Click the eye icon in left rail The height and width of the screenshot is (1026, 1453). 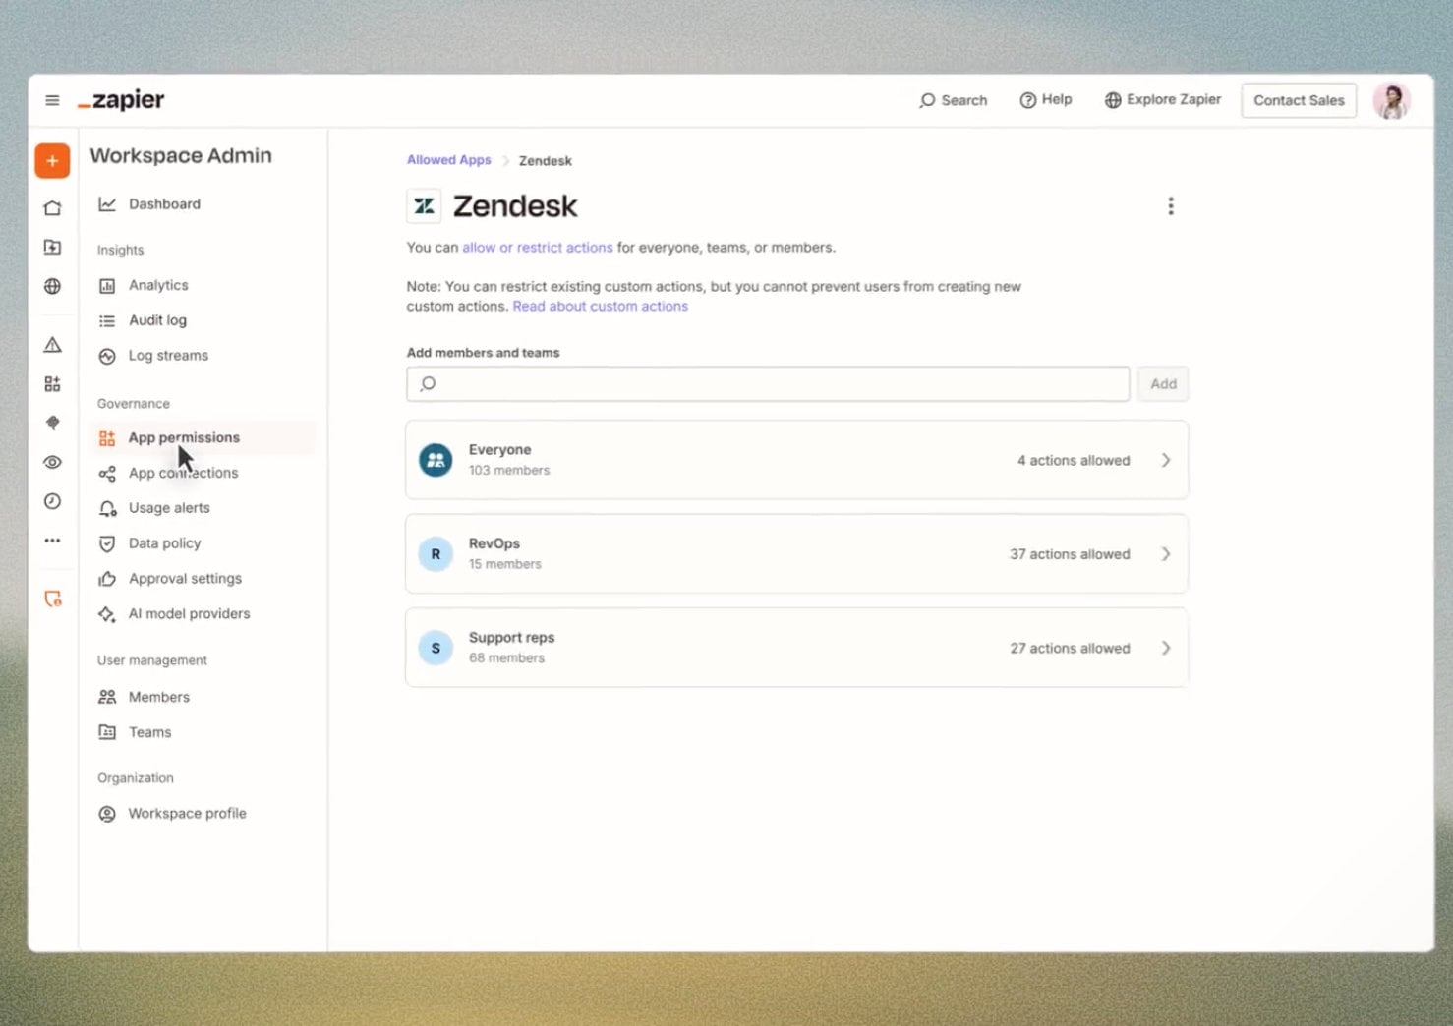(x=52, y=462)
